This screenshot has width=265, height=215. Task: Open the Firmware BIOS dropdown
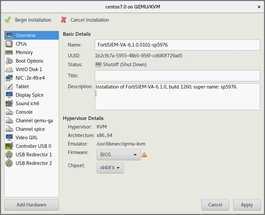118,155
